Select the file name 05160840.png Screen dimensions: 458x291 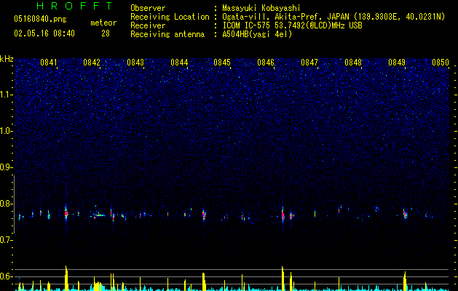coord(40,19)
